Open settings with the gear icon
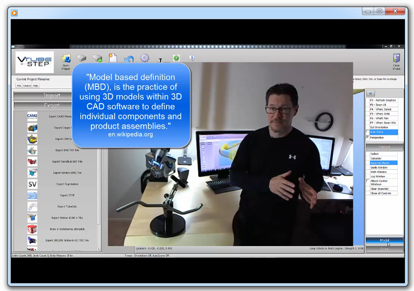The height and width of the screenshot is (291, 414). coord(145,58)
